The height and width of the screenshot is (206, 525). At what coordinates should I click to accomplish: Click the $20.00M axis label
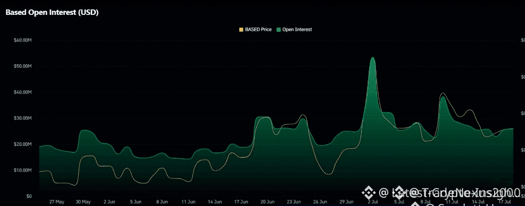coord(23,144)
